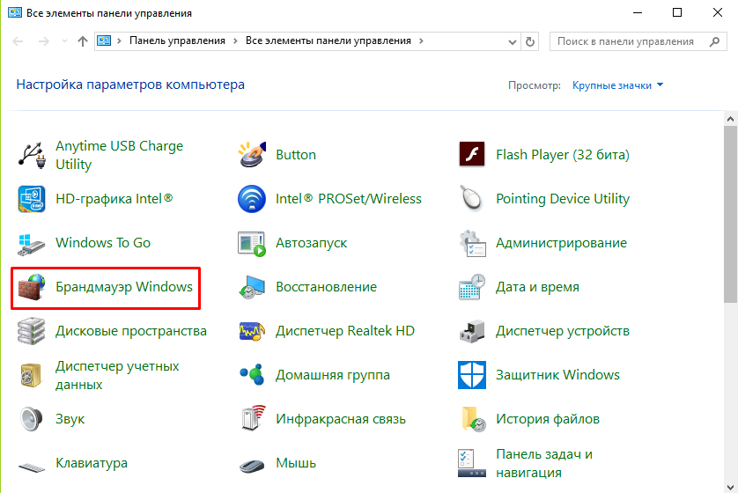This screenshot has height=493, width=738.
Task: Expand chevron after Панель управления breadcrumb
Action: pyautogui.click(x=235, y=40)
